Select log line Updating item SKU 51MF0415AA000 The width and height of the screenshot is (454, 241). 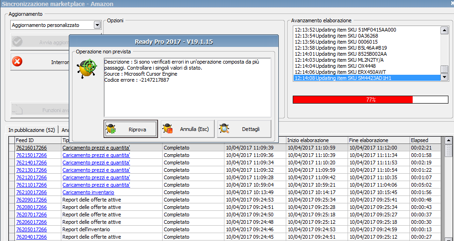367,30
